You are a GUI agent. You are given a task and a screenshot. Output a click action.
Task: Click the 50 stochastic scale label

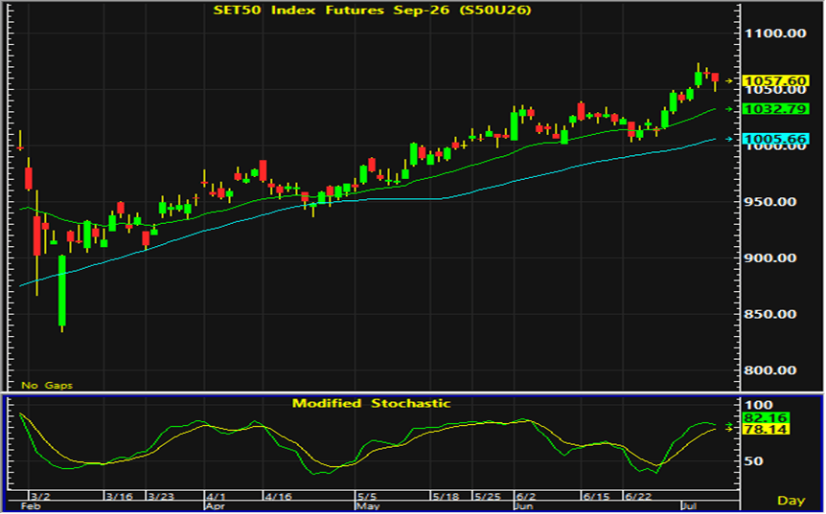tap(753, 461)
